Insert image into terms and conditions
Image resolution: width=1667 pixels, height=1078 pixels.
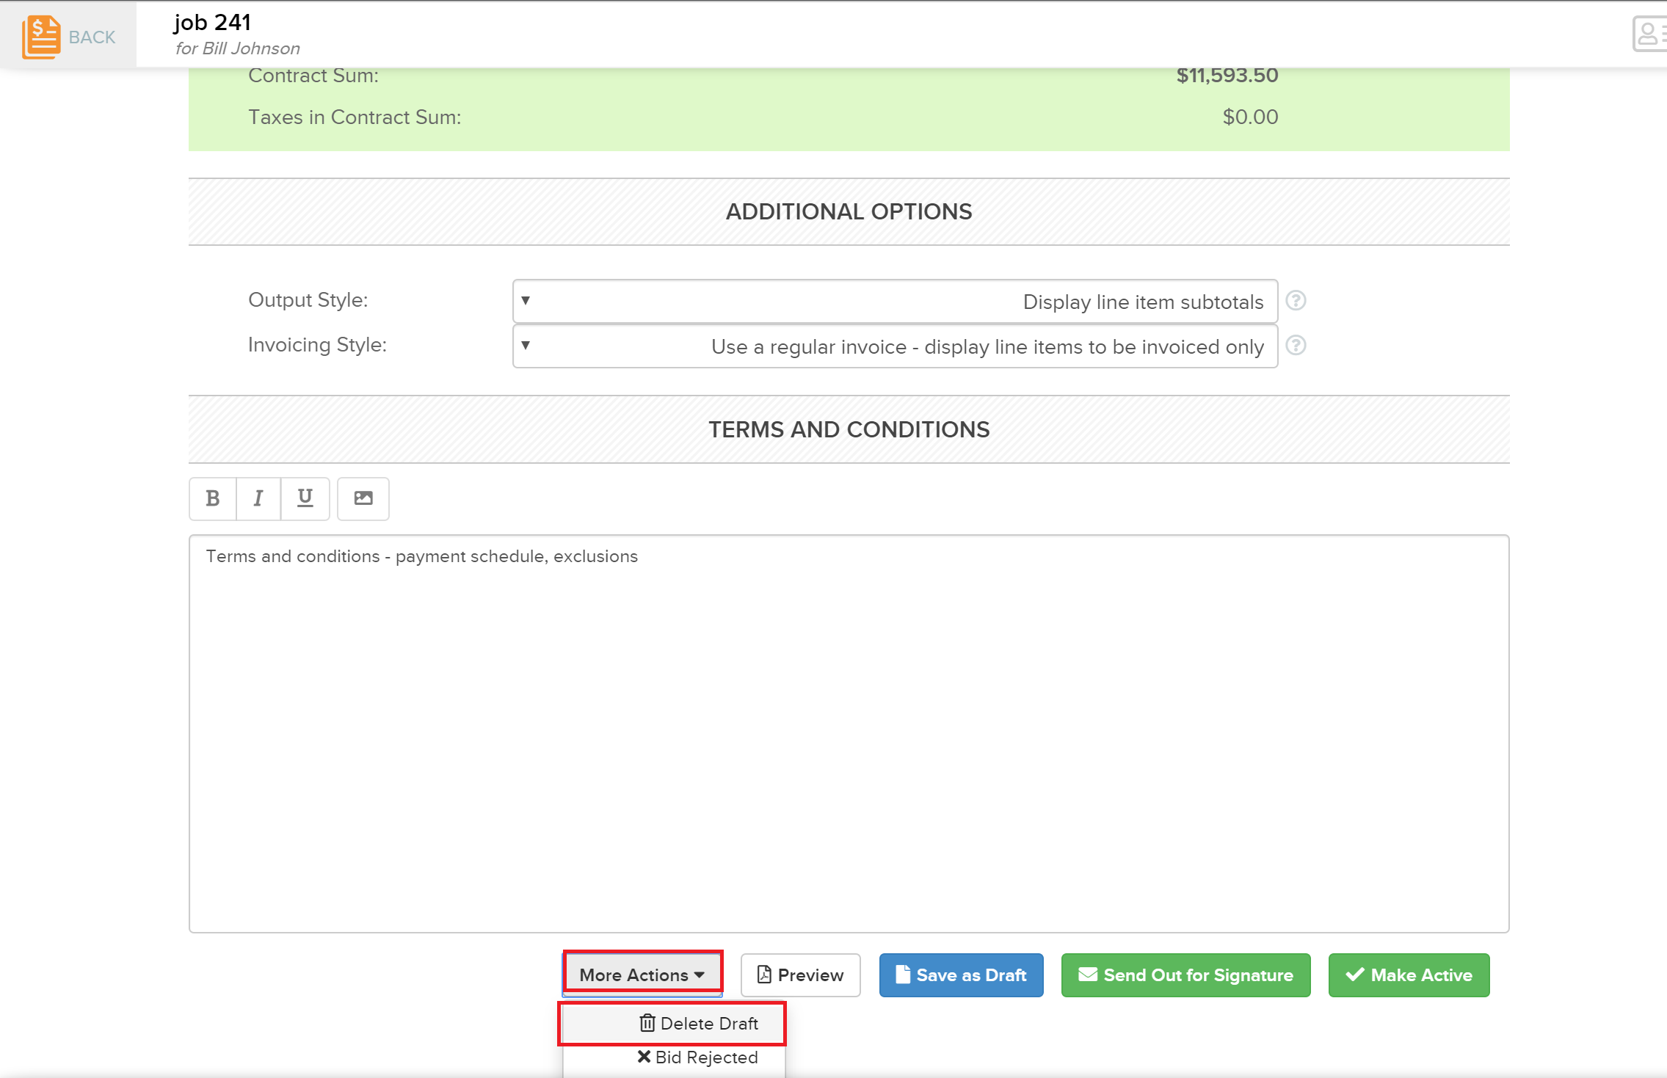363,499
